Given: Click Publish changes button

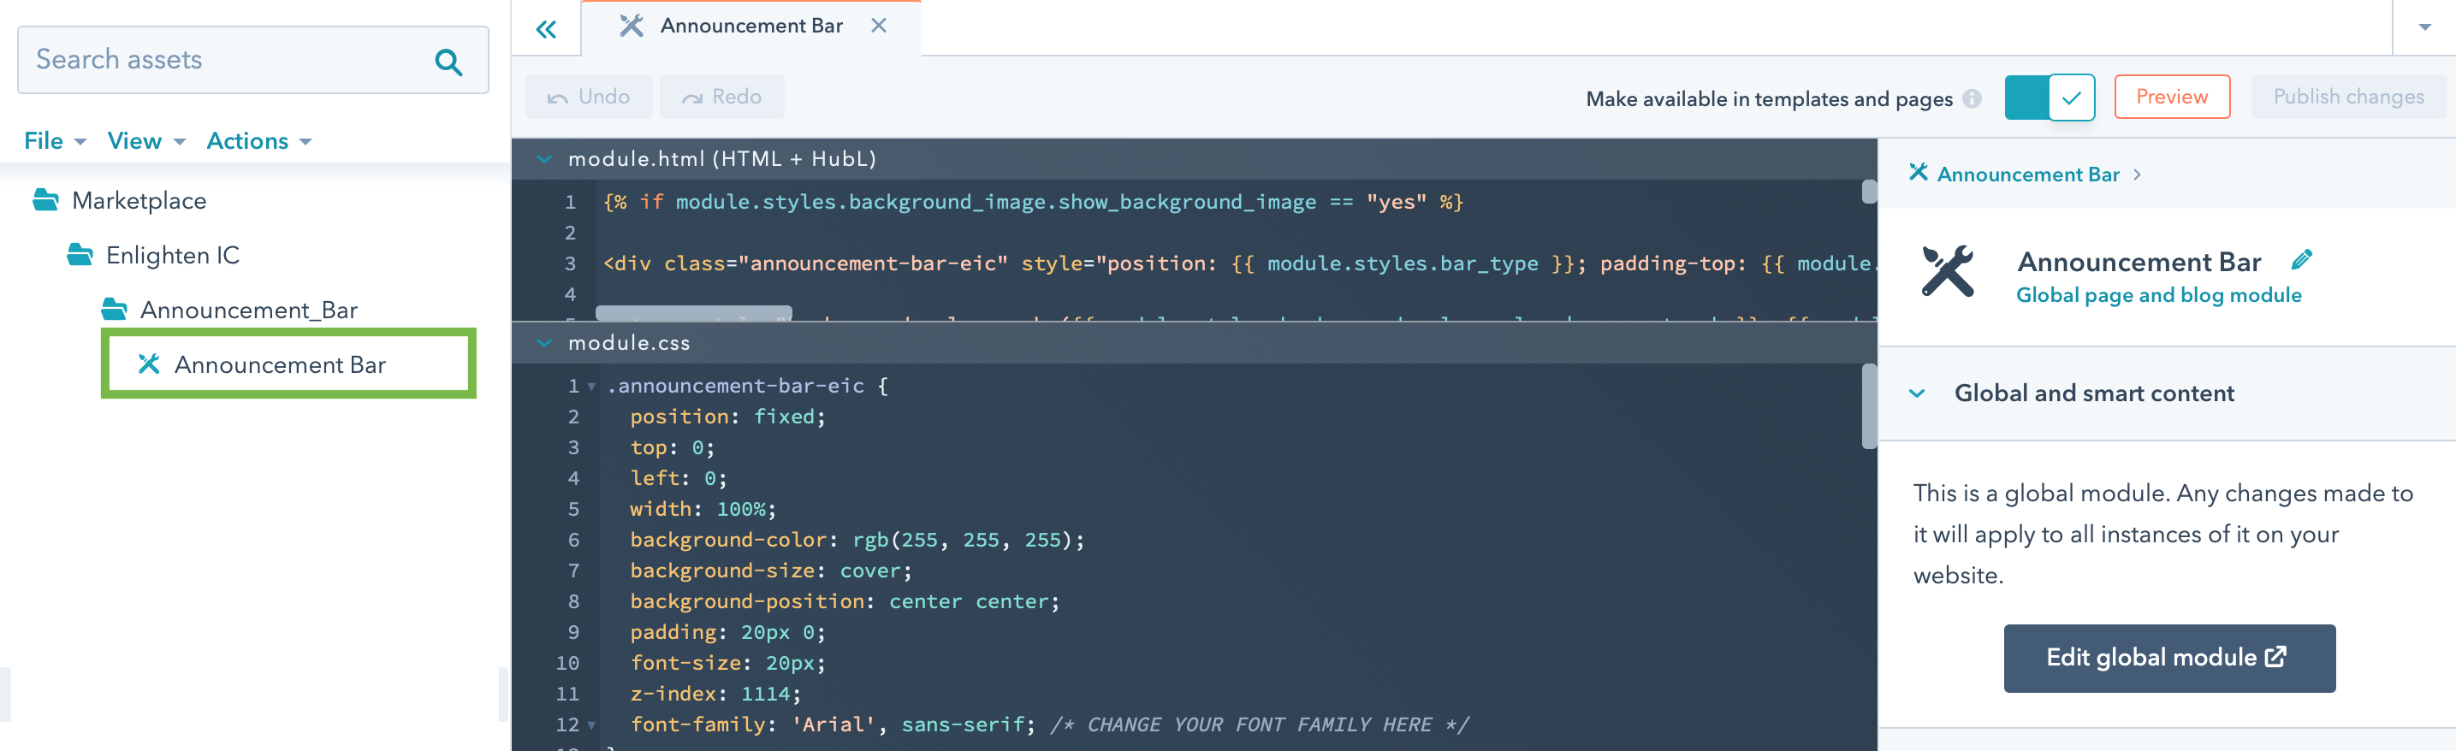Looking at the screenshot, I should coord(2348,98).
